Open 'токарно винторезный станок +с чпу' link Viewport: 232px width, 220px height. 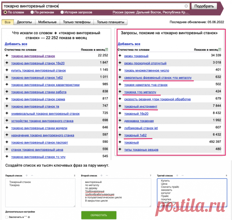tap(38, 157)
